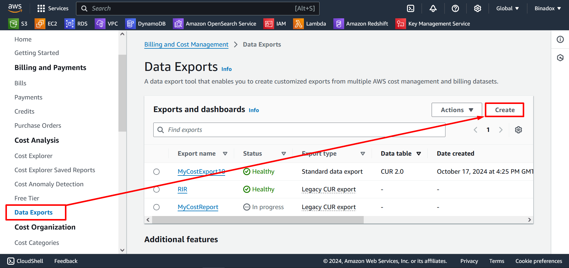Sort by Export type column arrow

(x=363, y=154)
